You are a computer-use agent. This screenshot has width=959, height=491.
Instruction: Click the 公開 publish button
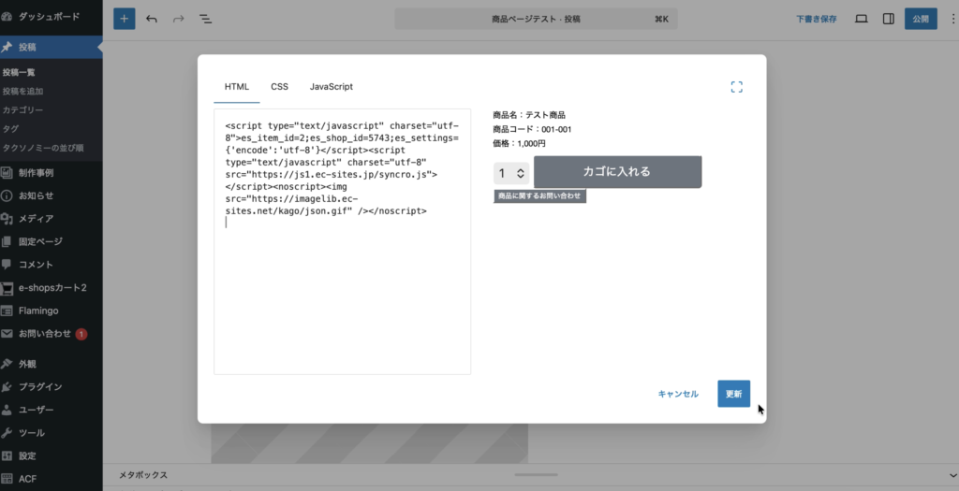tap(921, 19)
